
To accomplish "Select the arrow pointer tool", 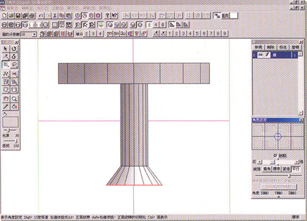I will pos(6,49).
